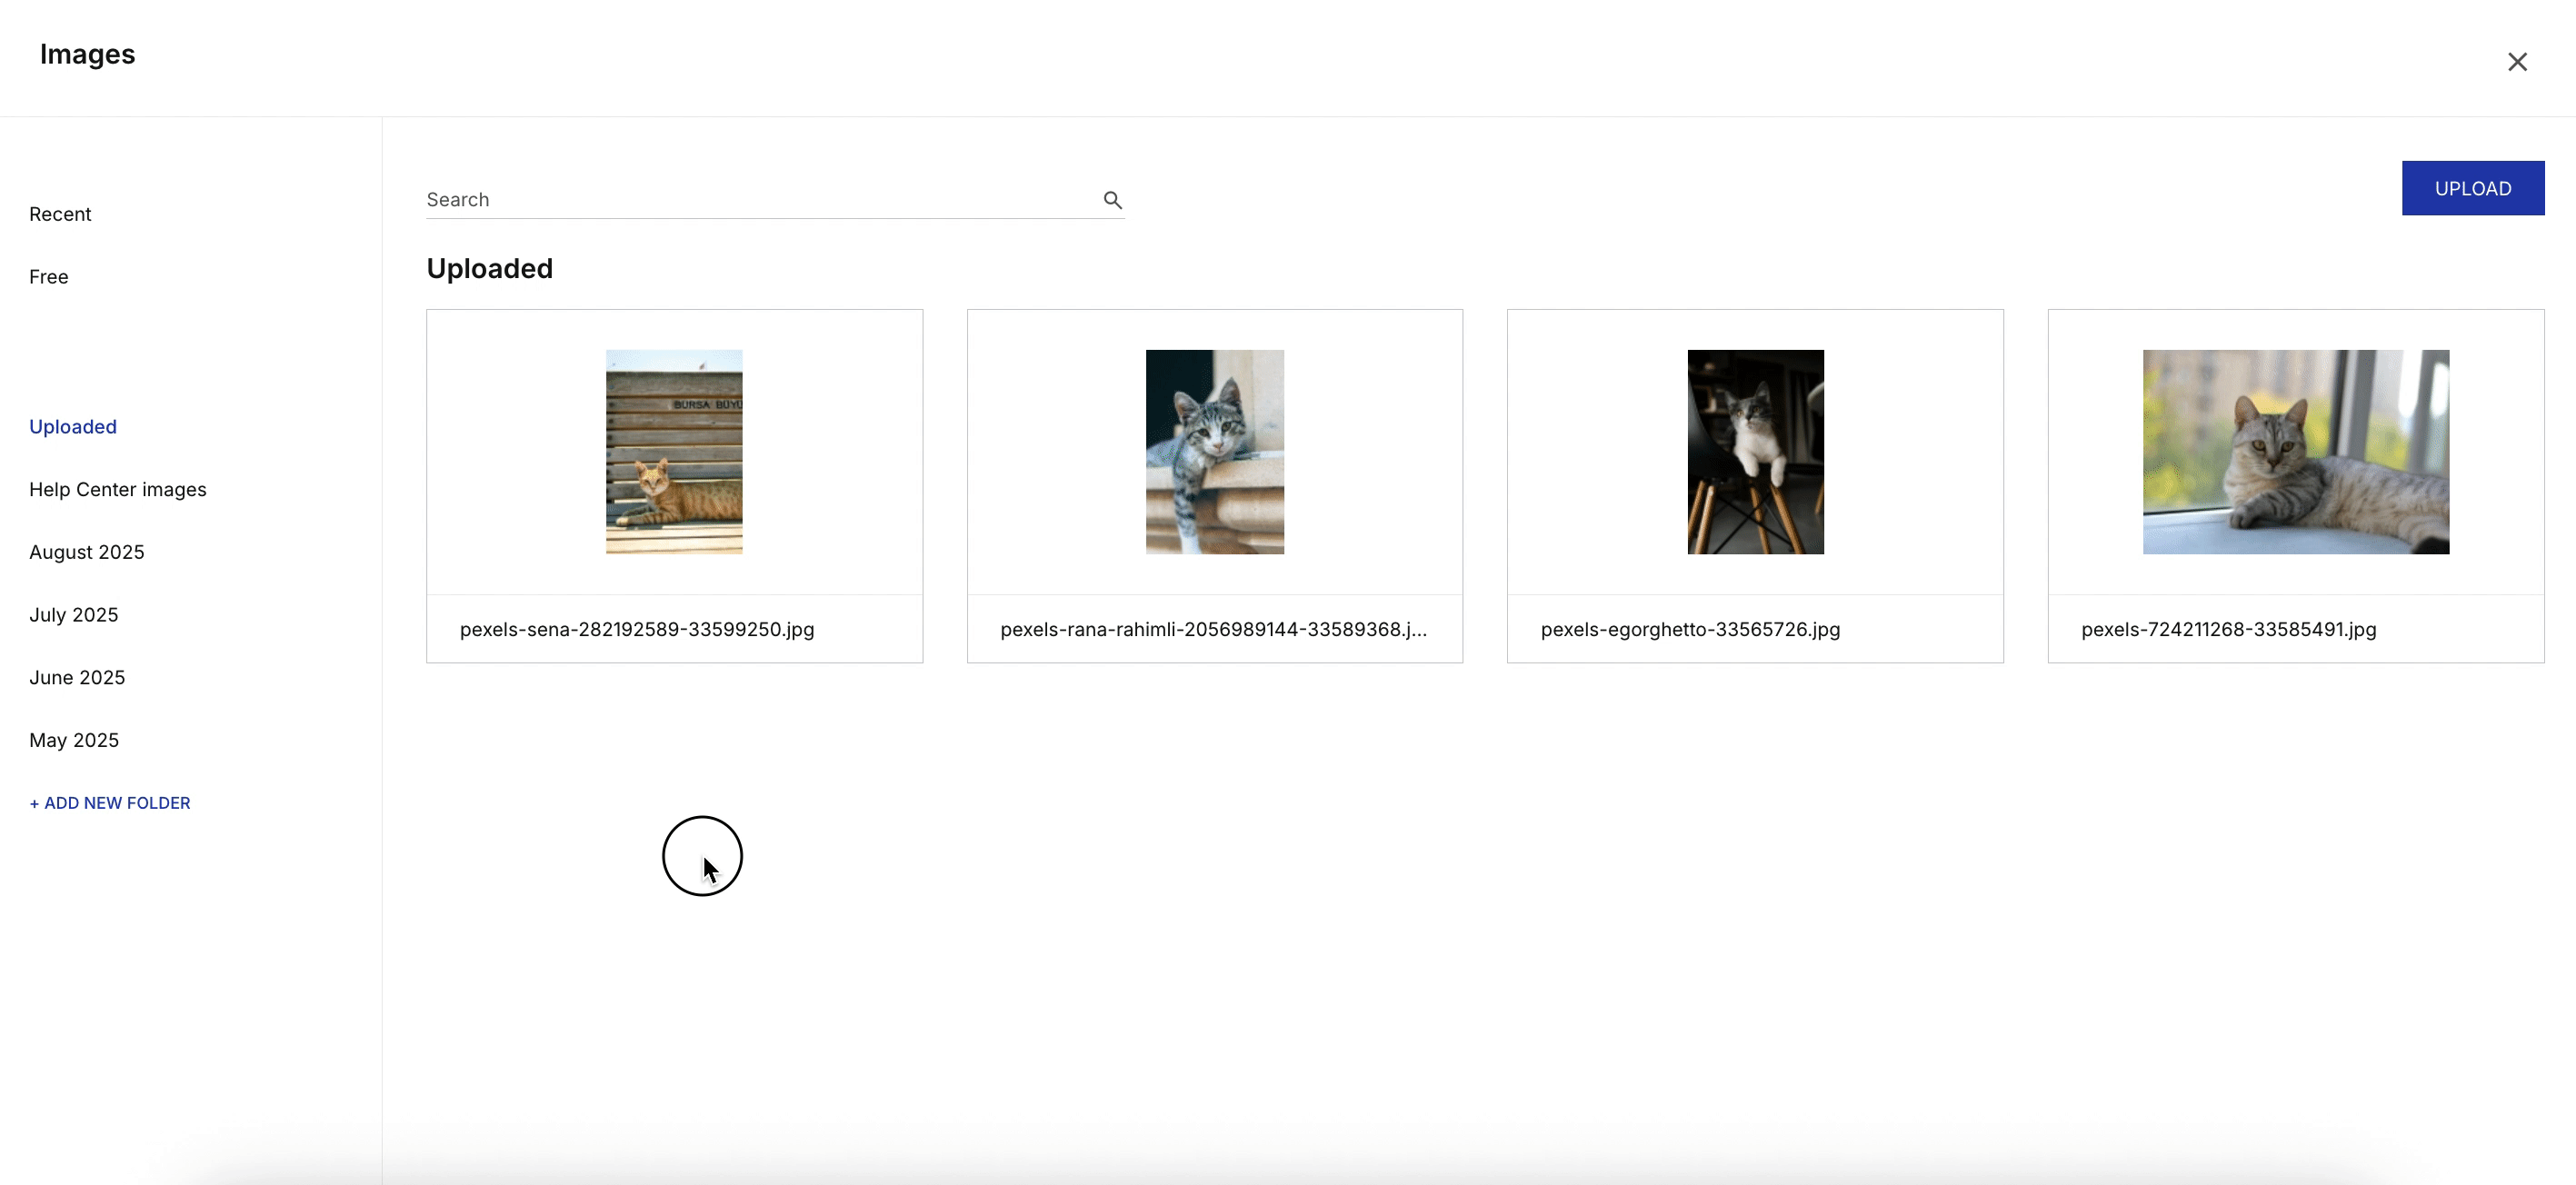
Task: Select the cat by window thumbnail
Action: [x=2295, y=452]
